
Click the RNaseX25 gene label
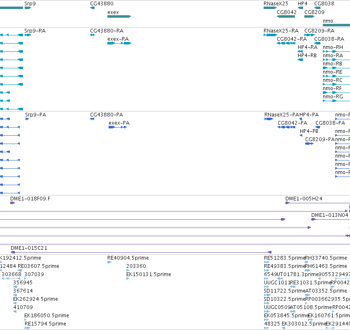coord(276,4)
